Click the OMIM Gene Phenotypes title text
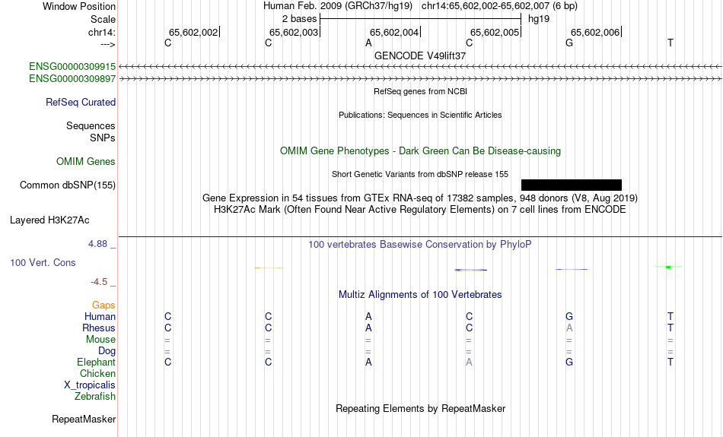Image resolution: width=723 pixels, height=437 pixels. [x=421, y=151]
